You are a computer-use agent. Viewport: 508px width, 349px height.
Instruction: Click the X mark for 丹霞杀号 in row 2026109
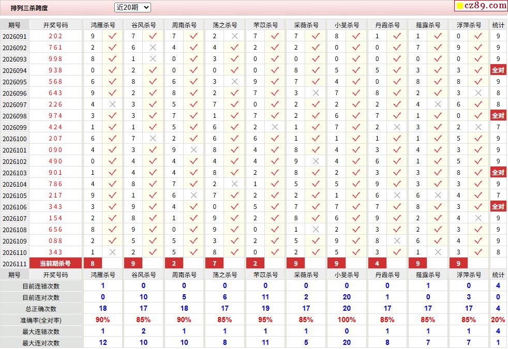click(x=397, y=241)
